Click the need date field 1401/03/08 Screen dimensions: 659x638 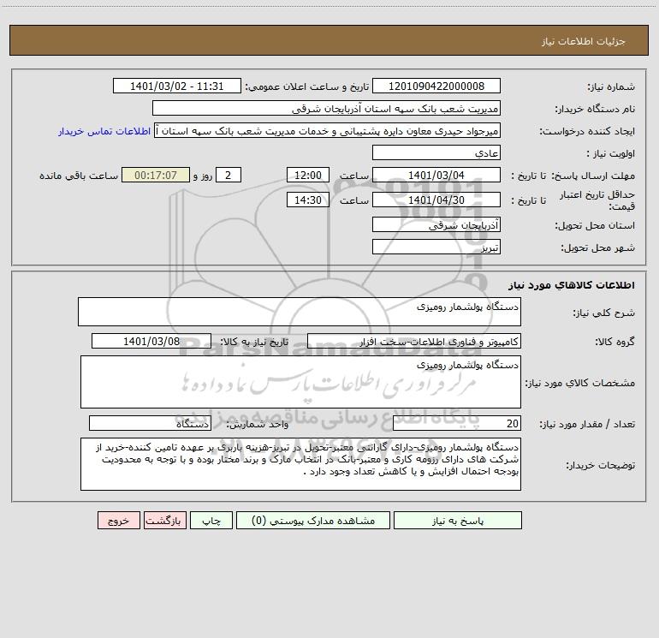[x=151, y=342]
